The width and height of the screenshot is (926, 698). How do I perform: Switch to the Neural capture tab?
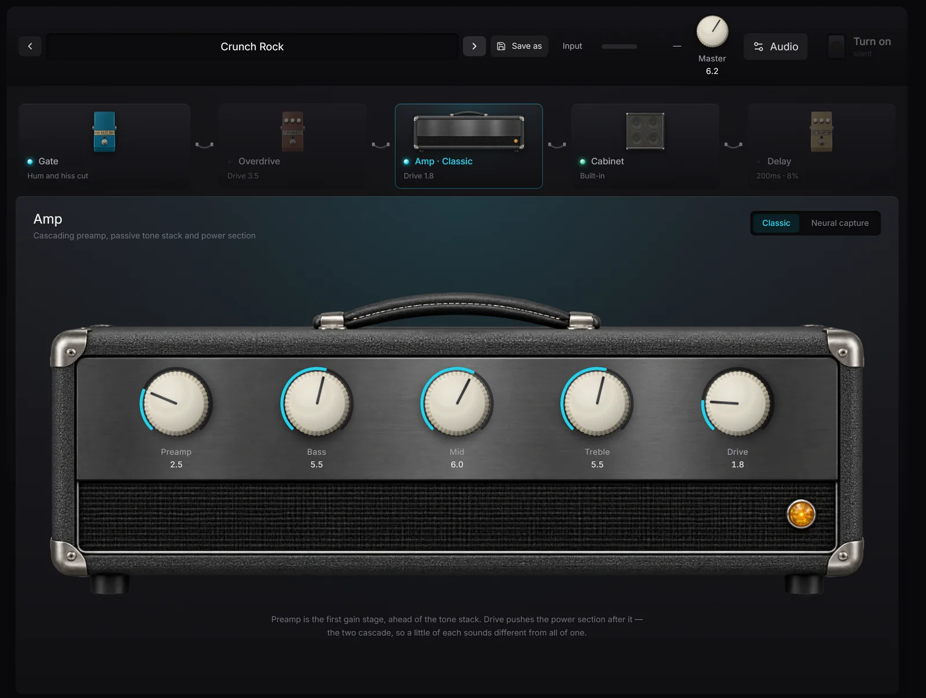coord(839,223)
